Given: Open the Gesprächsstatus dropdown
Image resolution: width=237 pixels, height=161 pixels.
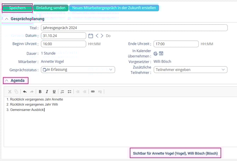Looking at the screenshot, I should click(x=78, y=70).
